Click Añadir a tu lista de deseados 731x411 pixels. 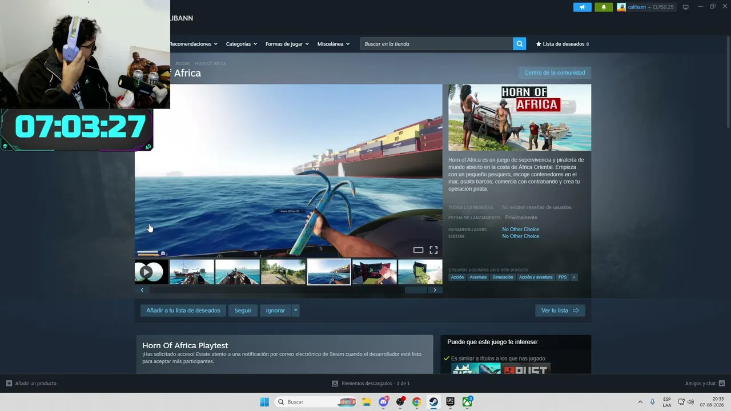(x=183, y=311)
